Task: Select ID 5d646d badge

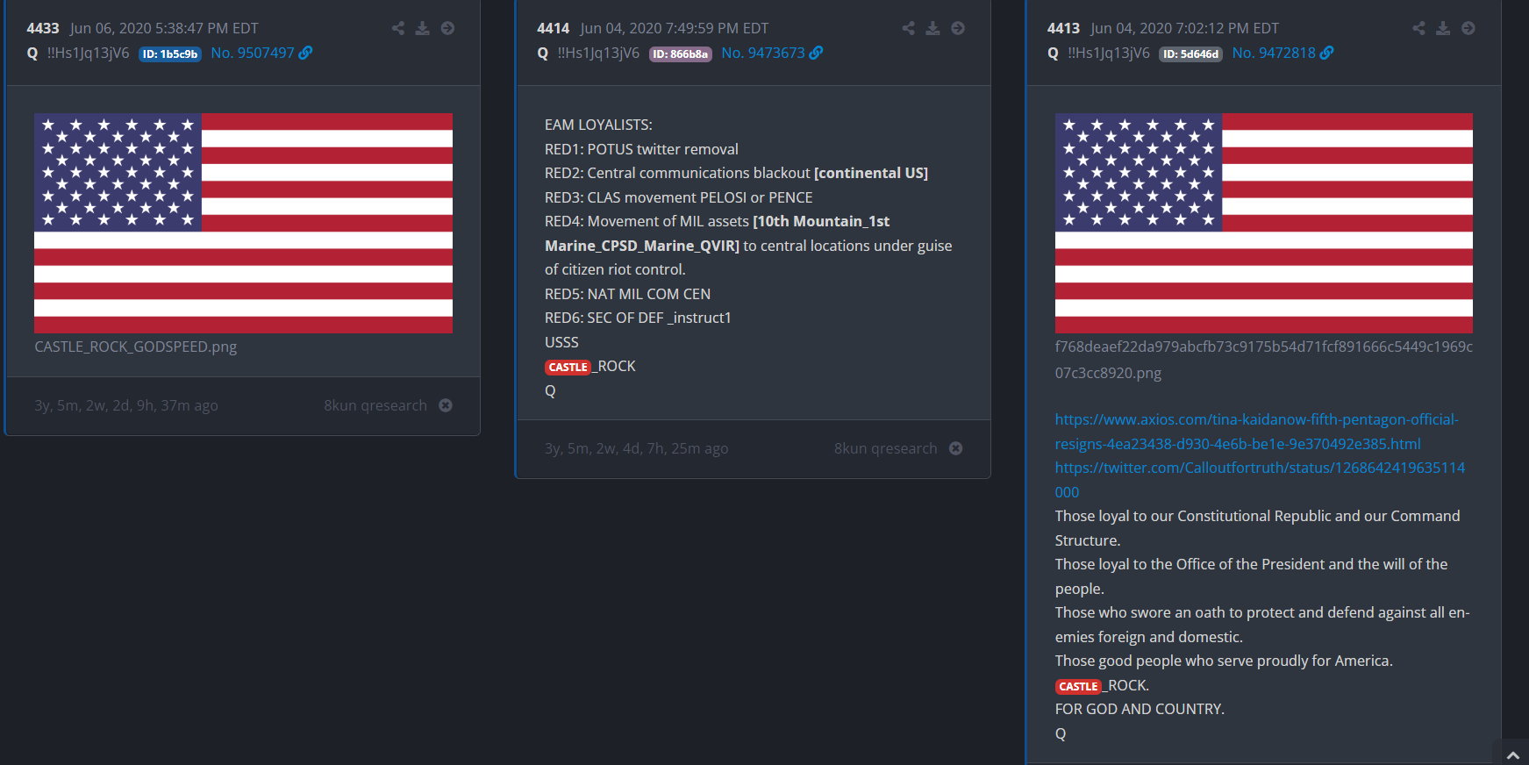Action: (1191, 54)
